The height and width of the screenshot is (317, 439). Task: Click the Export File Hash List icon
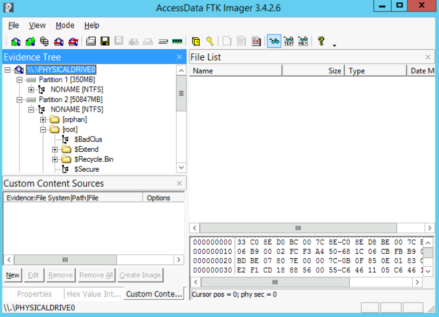tap(241, 41)
